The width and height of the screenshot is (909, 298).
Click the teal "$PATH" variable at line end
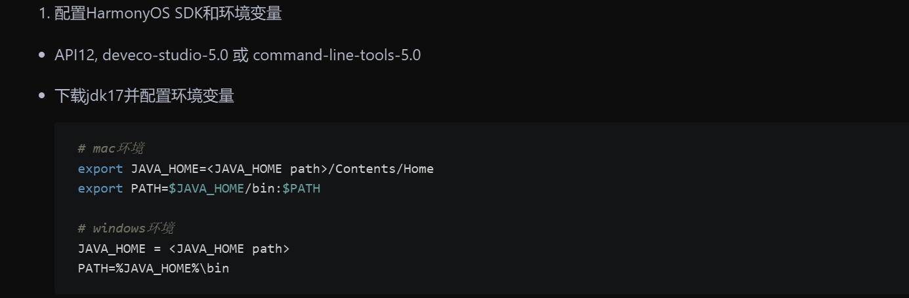[x=301, y=189]
